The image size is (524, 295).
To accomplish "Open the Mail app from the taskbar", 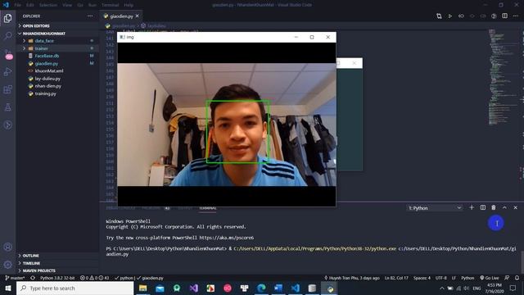I will tap(160, 288).
